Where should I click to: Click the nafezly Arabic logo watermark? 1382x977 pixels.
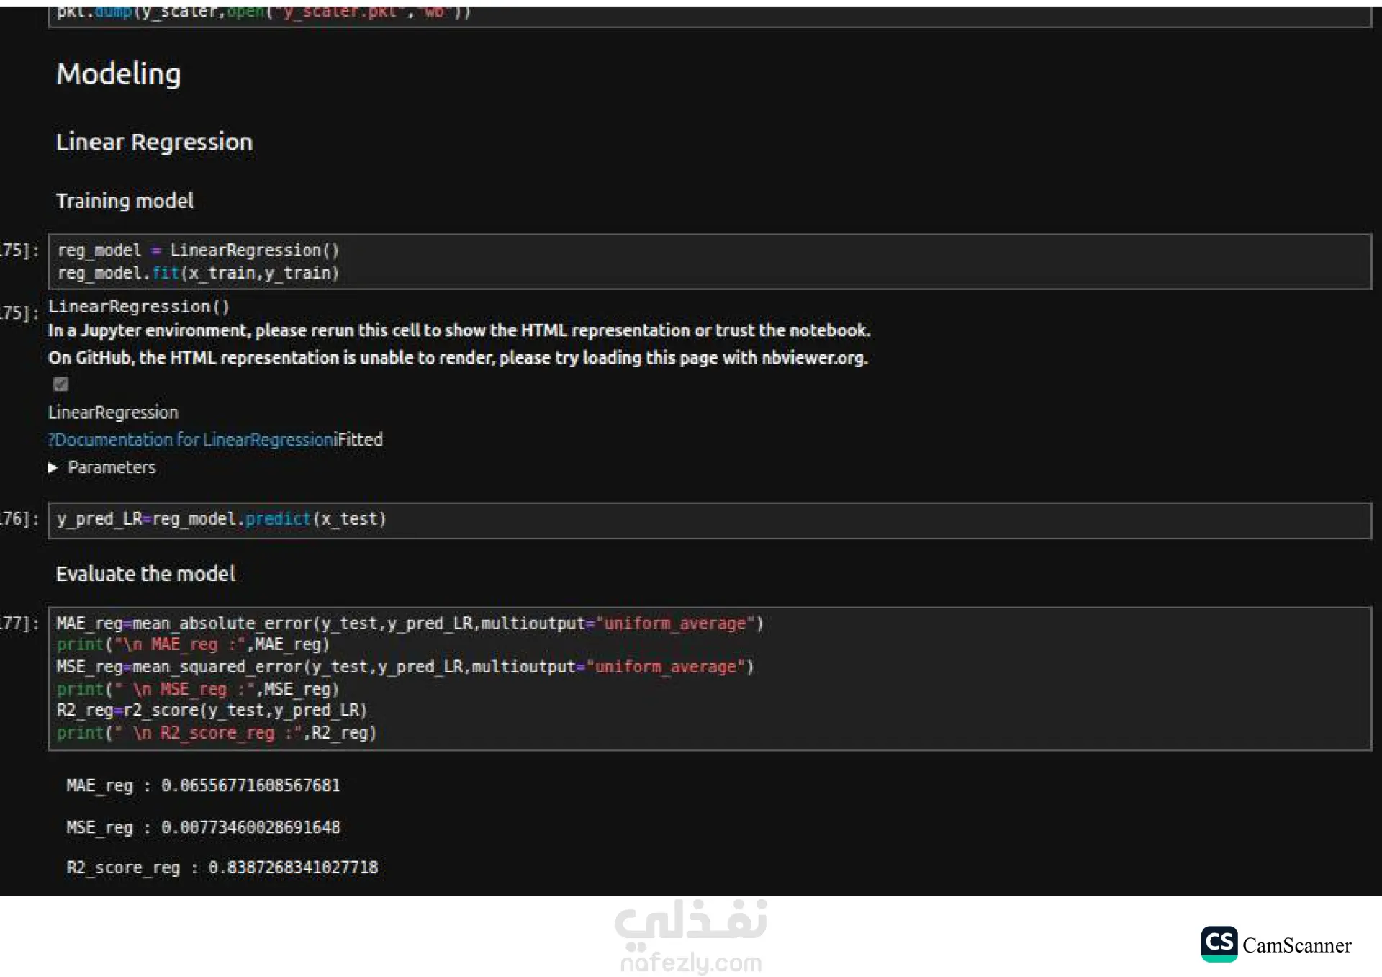(690, 924)
